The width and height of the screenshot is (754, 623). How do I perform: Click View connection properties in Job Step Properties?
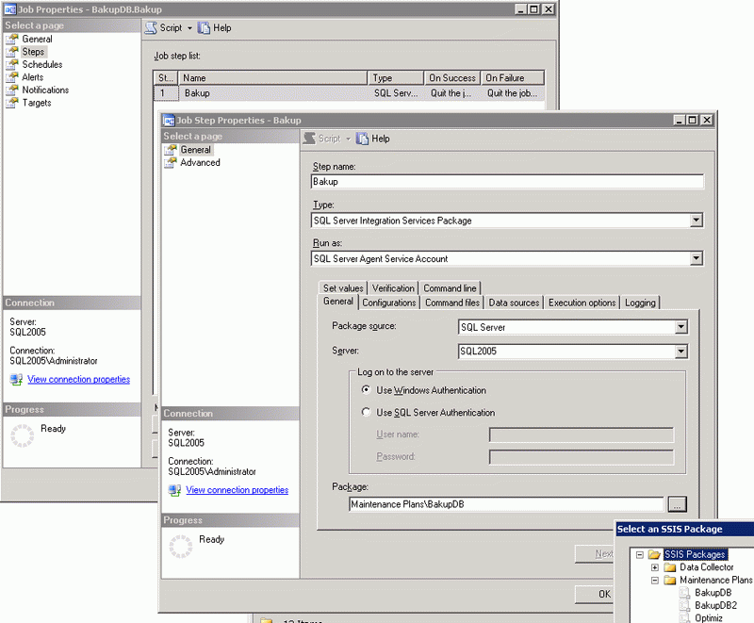[x=238, y=490]
